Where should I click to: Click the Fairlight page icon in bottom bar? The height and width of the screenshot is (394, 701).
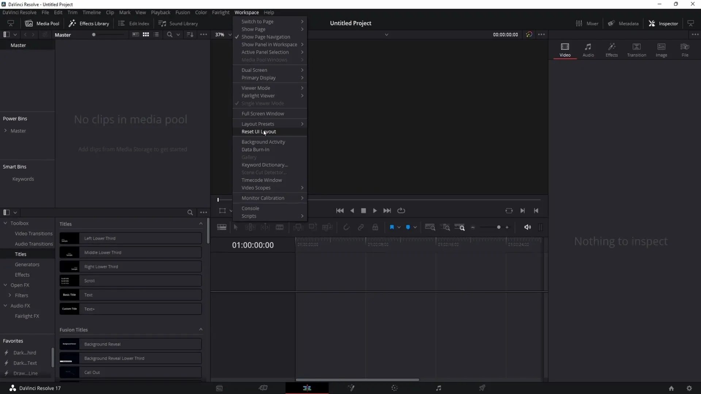(438, 388)
